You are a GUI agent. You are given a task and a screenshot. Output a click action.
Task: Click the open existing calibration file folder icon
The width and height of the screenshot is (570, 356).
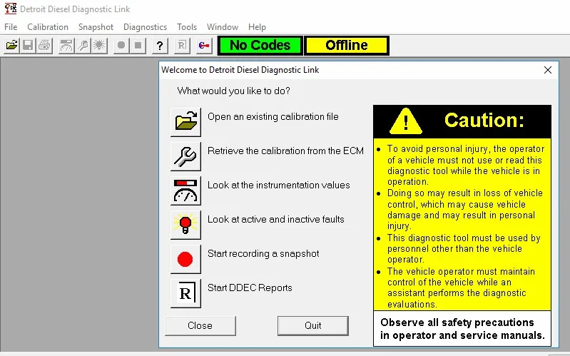point(185,122)
